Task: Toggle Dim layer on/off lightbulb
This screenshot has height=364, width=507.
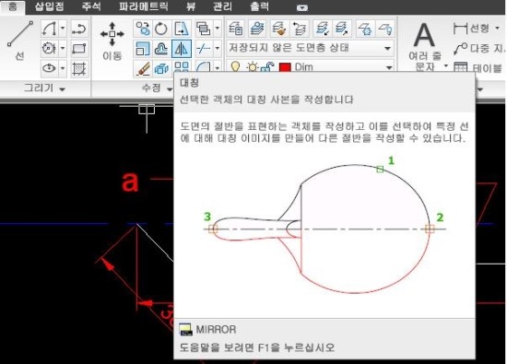Action: [x=235, y=67]
